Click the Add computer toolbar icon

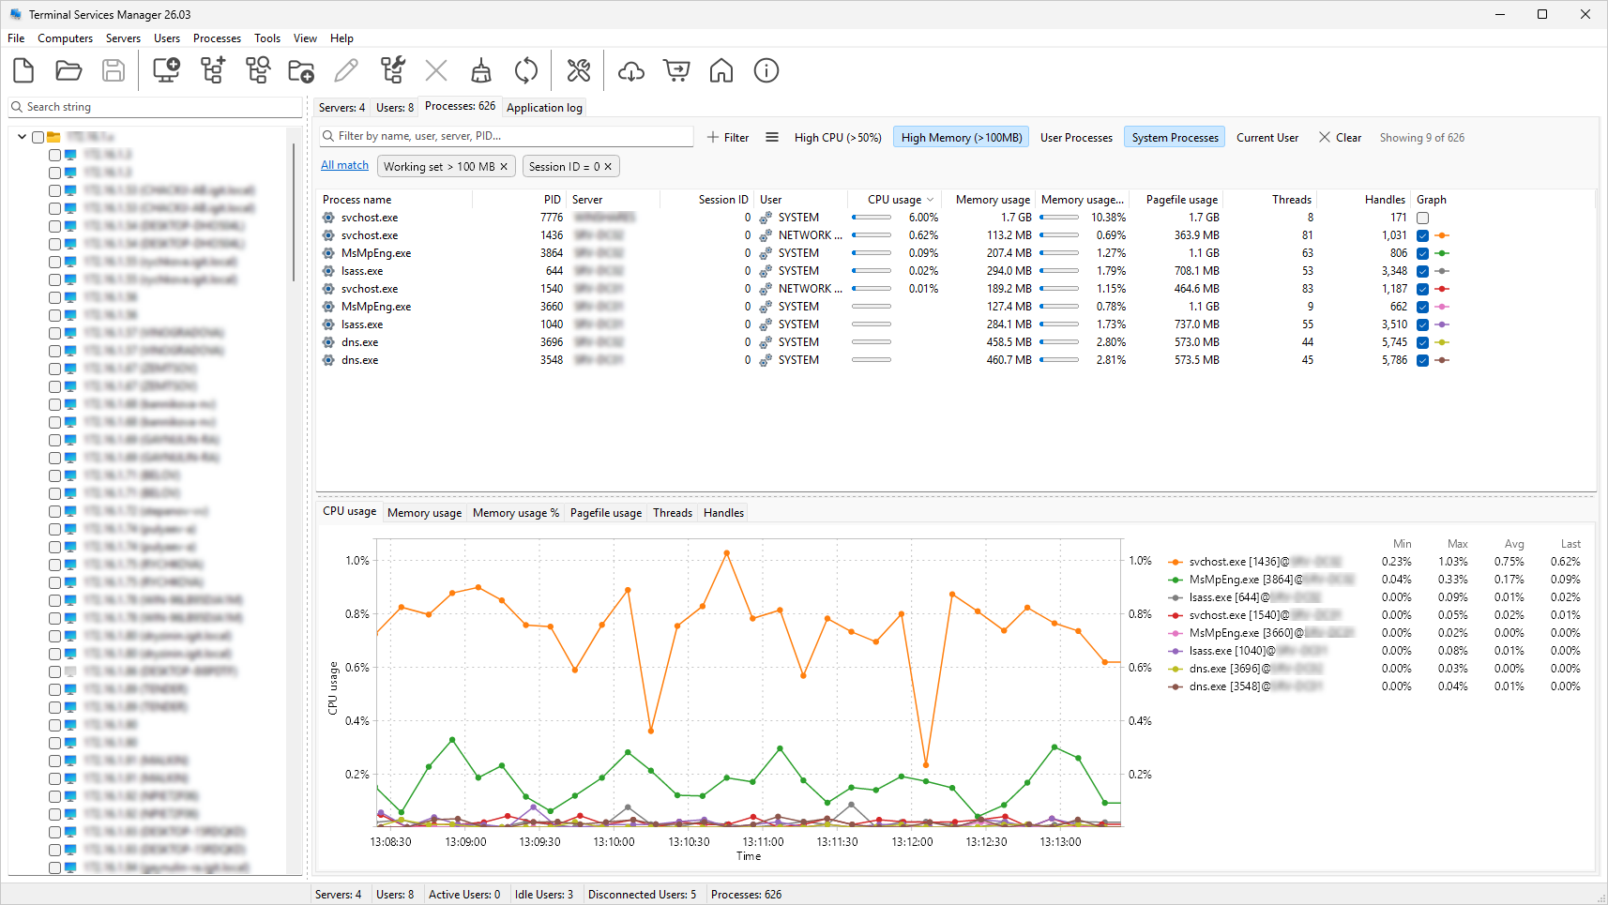(166, 70)
